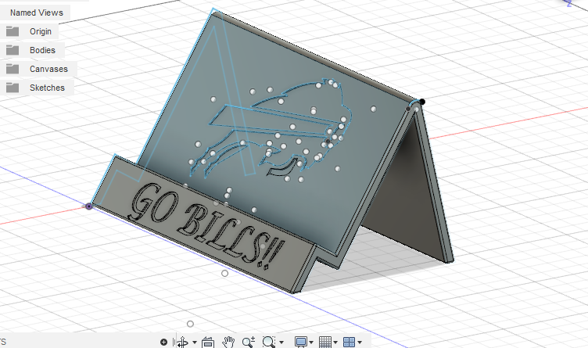Viewport: 588px width, 348px height.
Task: Click the Bodies folder icon
Action: coord(13,50)
